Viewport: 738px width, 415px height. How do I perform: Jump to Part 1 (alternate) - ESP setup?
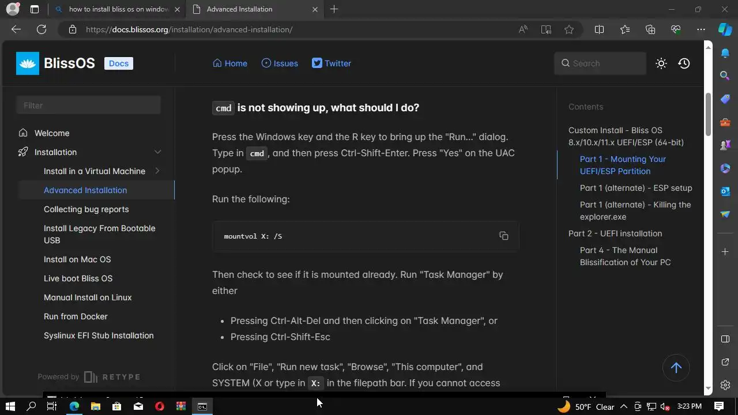tap(636, 188)
